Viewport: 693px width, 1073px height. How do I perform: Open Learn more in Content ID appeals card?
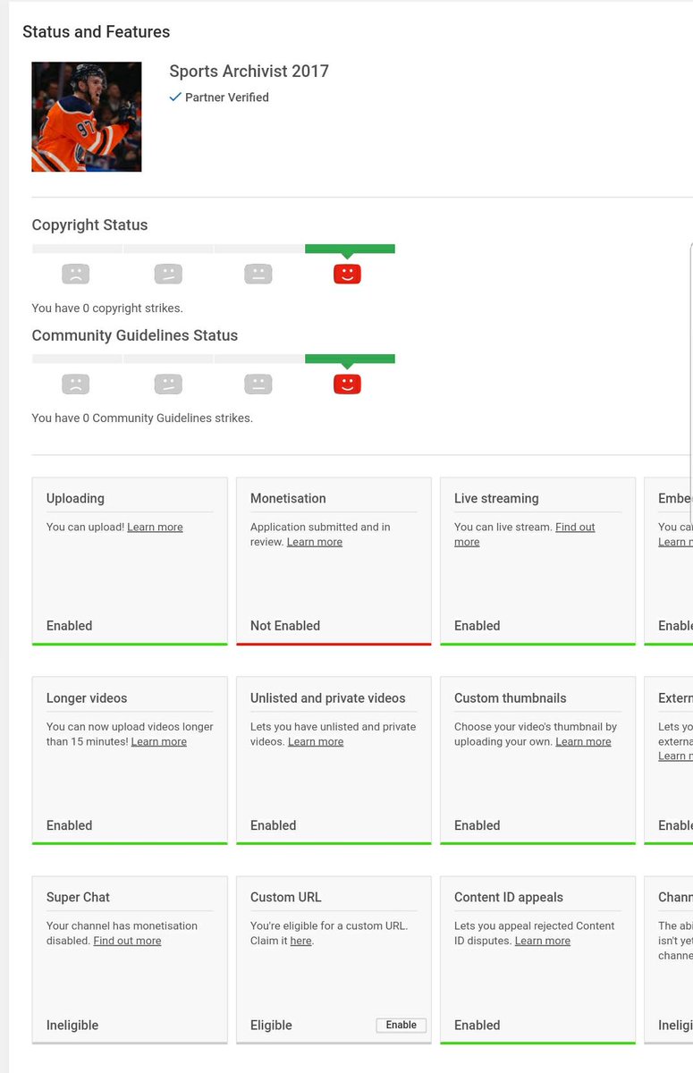click(543, 941)
